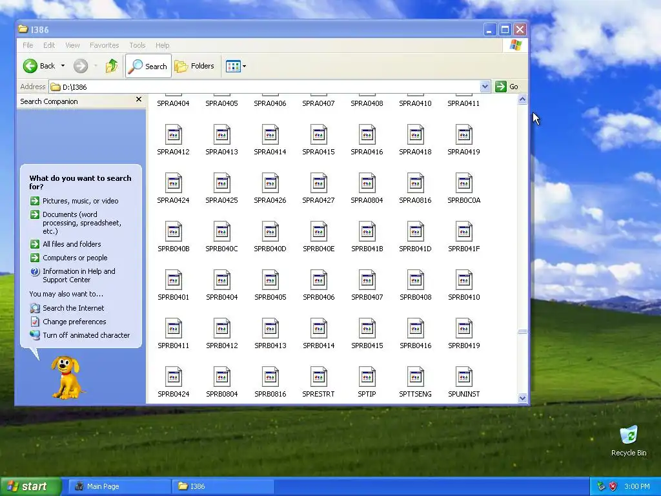Click the vertical scrollbar thumb
The height and width of the screenshot is (496, 661).
522,332
